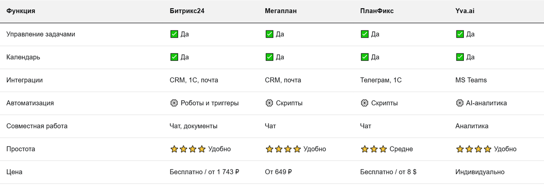This screenshot has height=185, width=544.
Task: Click the Бесплатно / от 1 743 ₽ price
Action: click(x=204, y=172)
